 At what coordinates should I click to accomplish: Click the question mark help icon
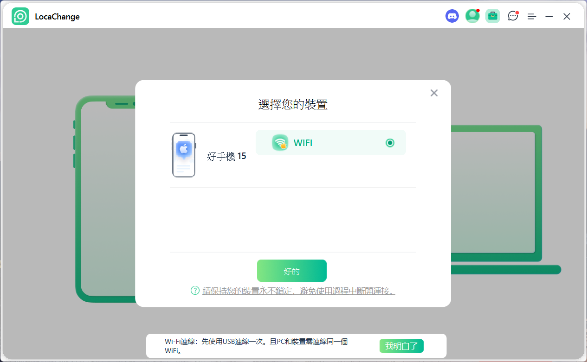pyautogui.click(x=195, y=291)
